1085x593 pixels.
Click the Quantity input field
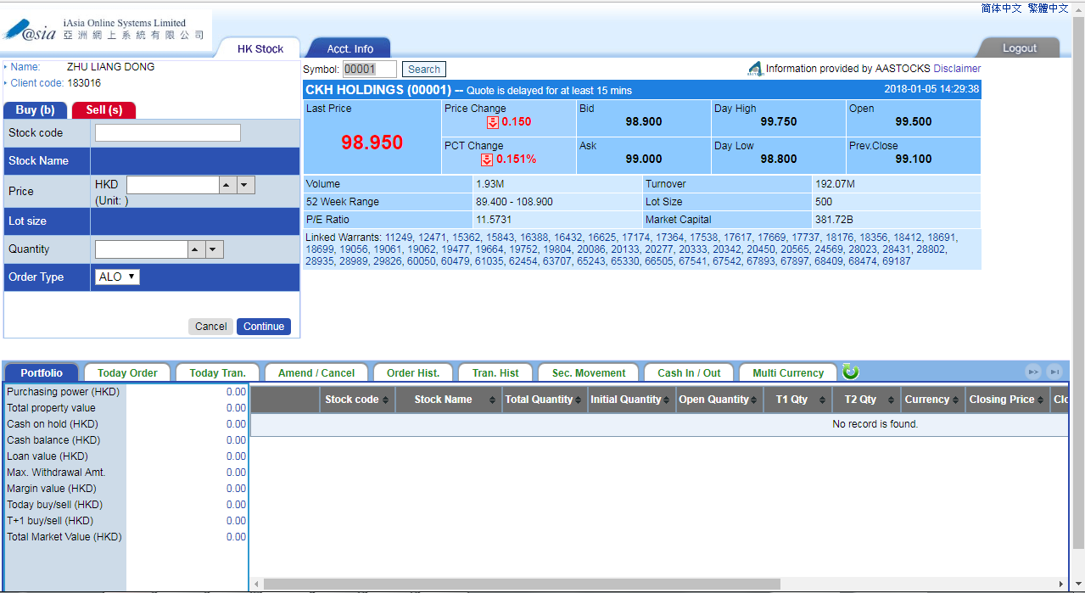(142, 249)
